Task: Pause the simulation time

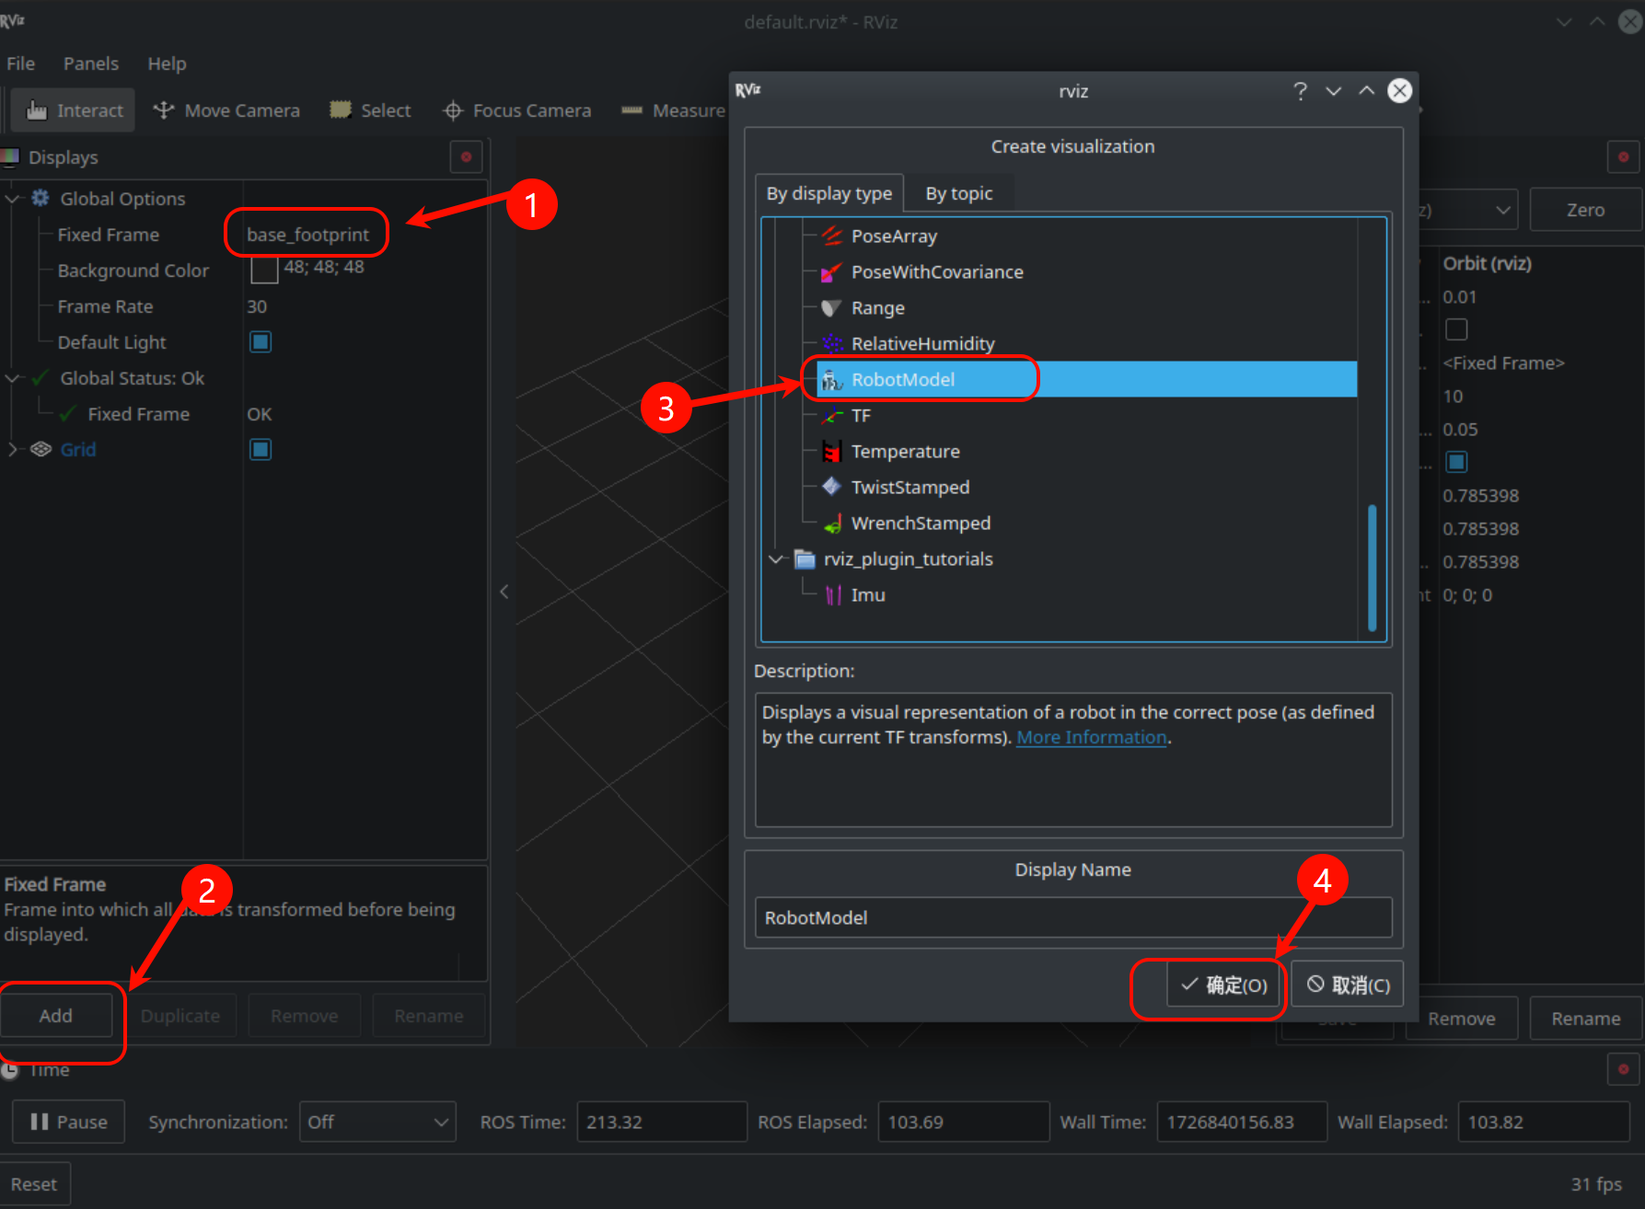Action: point(69,1122)
